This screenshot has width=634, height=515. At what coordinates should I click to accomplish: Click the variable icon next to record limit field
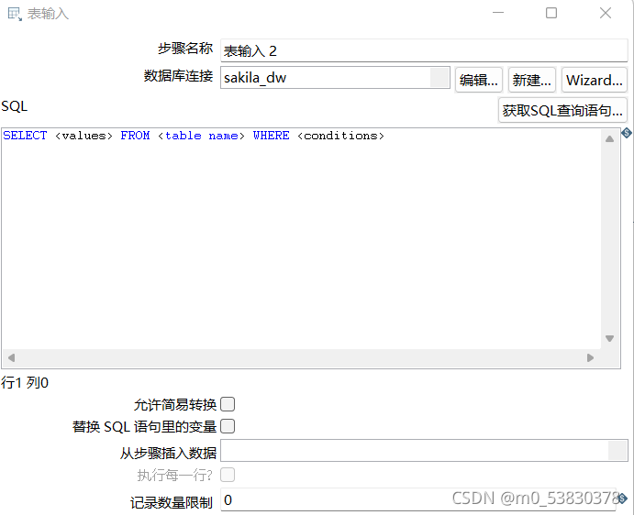623,499
